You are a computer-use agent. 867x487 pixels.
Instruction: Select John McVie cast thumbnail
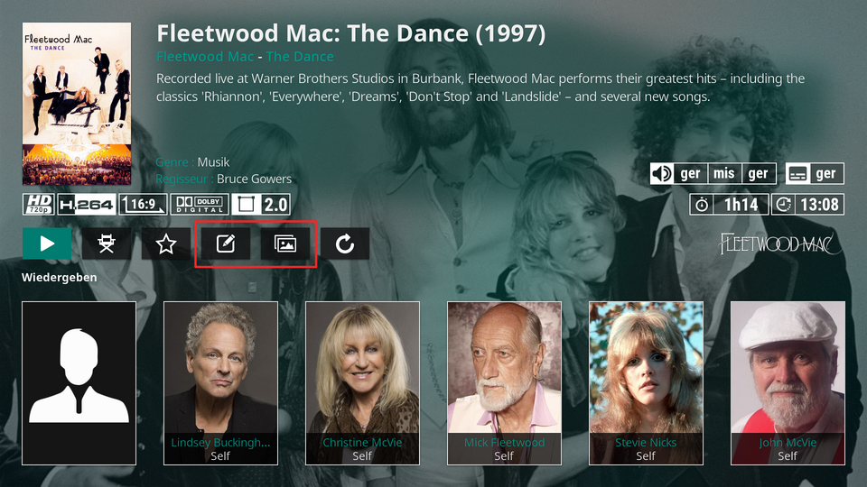point(788,383)
